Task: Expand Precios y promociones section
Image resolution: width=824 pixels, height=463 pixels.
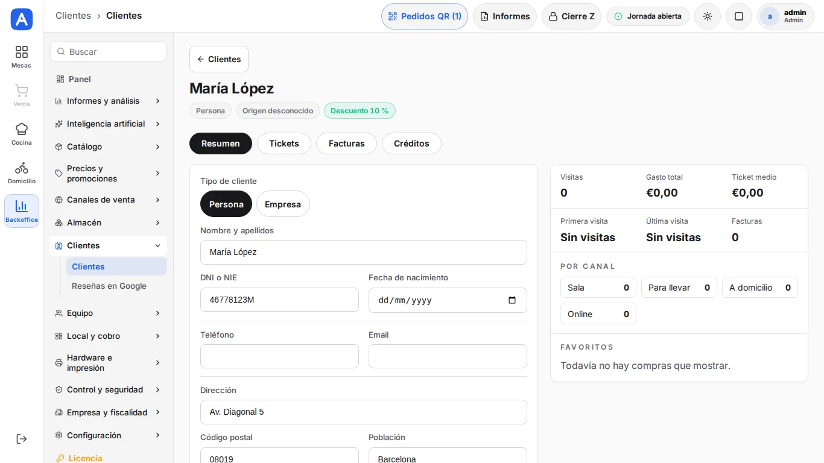Action: coord(108,174)
